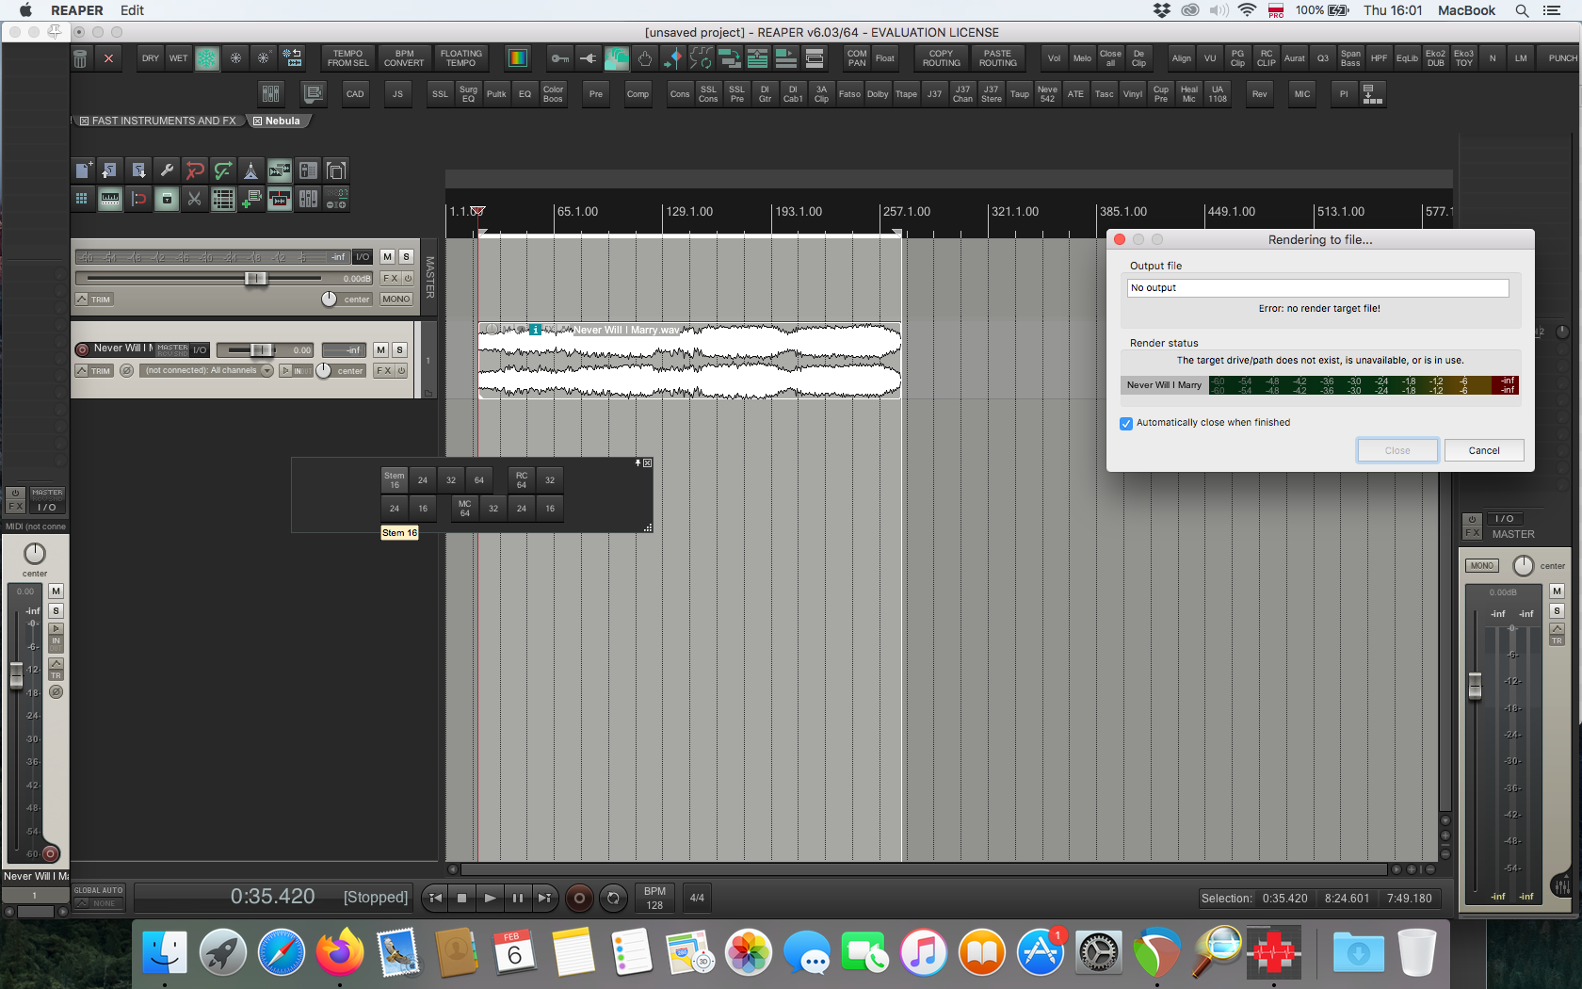Screen dimensions: 1582x989
Task: Click the blue grid dots icon
Action: tap(82, 199)
